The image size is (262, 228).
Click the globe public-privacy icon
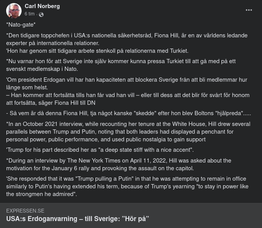click(41, 15)
